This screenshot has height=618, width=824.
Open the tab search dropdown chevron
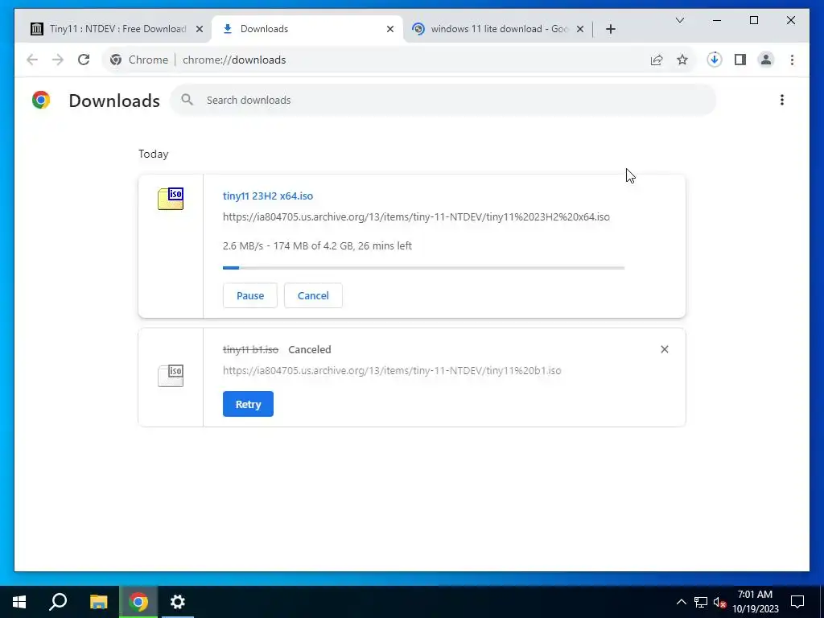679,20
